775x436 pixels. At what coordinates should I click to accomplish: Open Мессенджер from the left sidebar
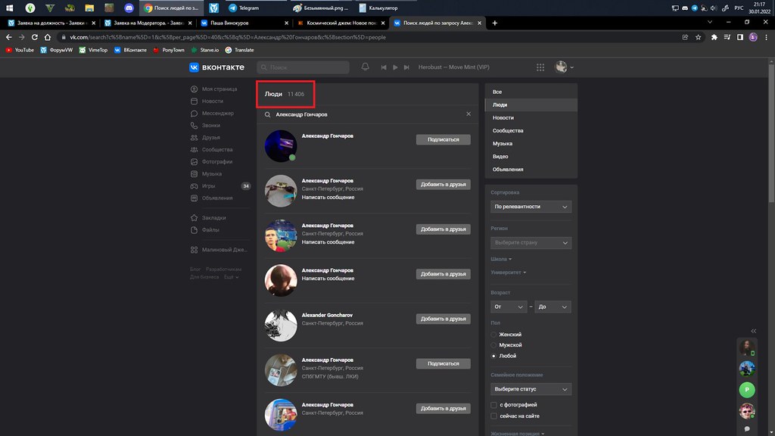tap(216, 114)
